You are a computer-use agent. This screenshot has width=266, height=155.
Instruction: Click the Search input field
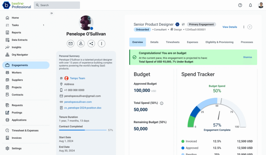tap(57, 5)
